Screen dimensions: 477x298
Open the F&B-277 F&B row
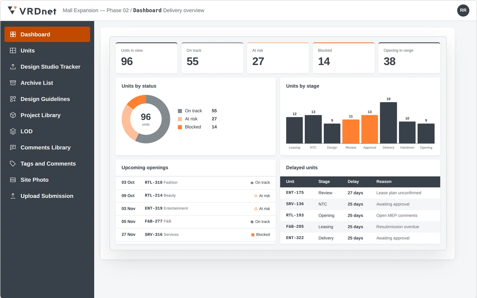196,221
